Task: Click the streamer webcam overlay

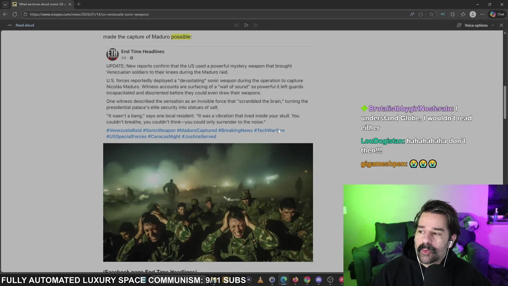Action: pyautogui.click(x=425, y=235)
